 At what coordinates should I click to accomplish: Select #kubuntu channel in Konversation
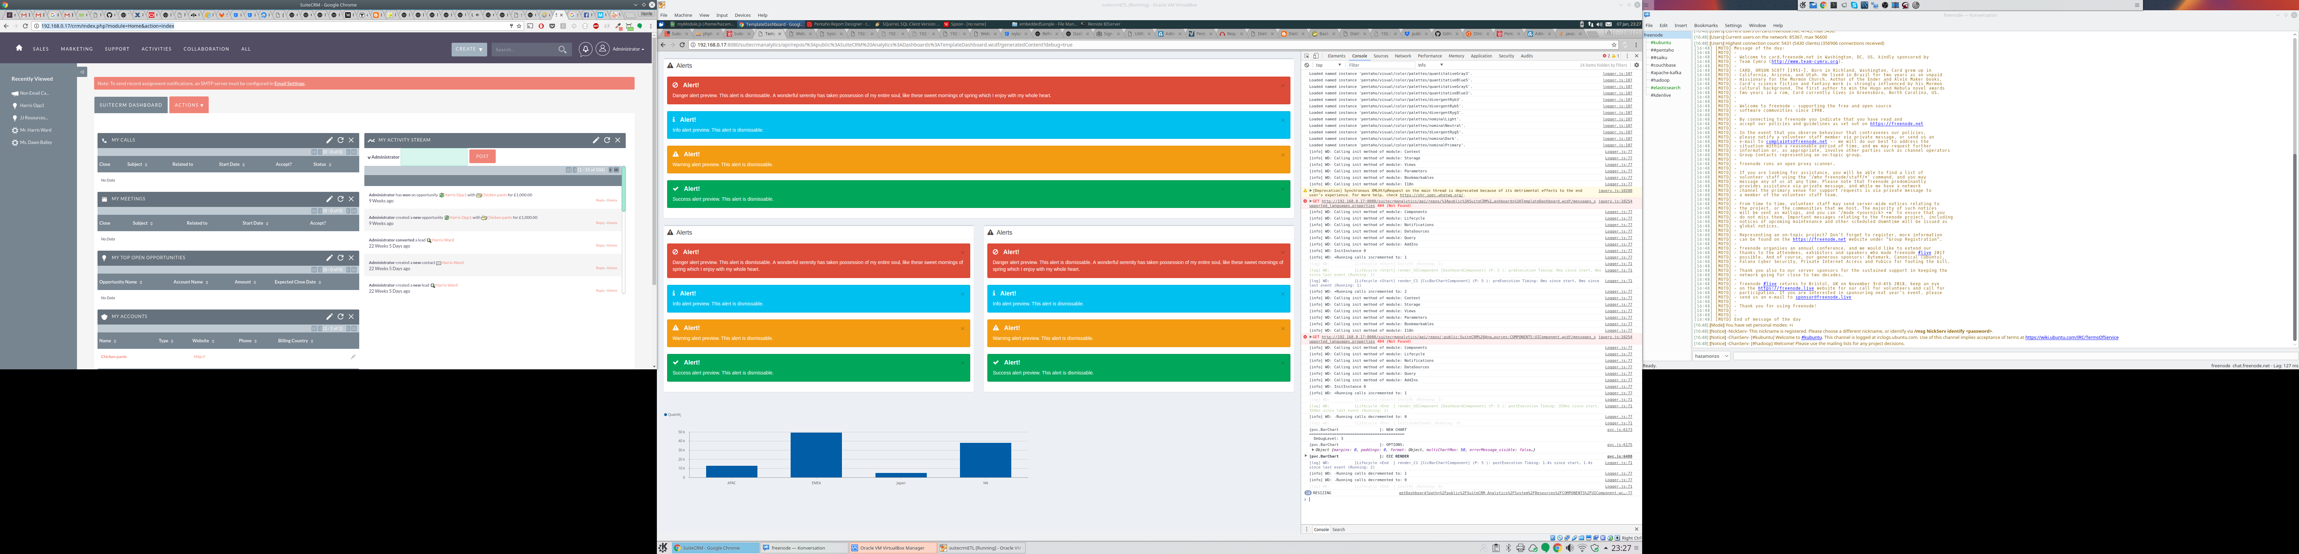[1661, 42]
